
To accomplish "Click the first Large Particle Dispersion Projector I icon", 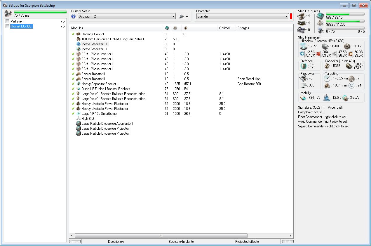I will [x=78, y=129].
